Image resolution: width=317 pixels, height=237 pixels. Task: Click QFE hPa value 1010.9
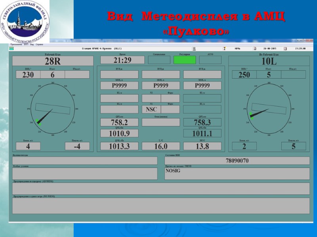[119, 133]
